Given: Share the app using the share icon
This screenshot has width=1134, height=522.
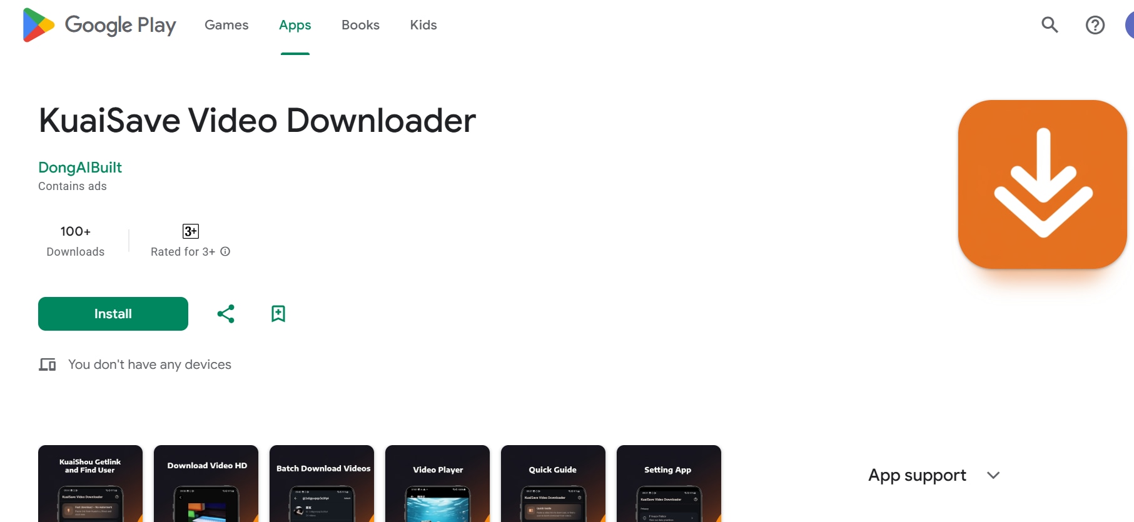Looking at the screenshot, I should pyautogui.click(x=226, y=314).
